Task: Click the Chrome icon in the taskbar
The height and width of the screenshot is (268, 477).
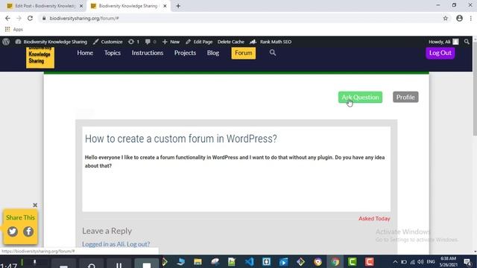Action: [335, 261]
